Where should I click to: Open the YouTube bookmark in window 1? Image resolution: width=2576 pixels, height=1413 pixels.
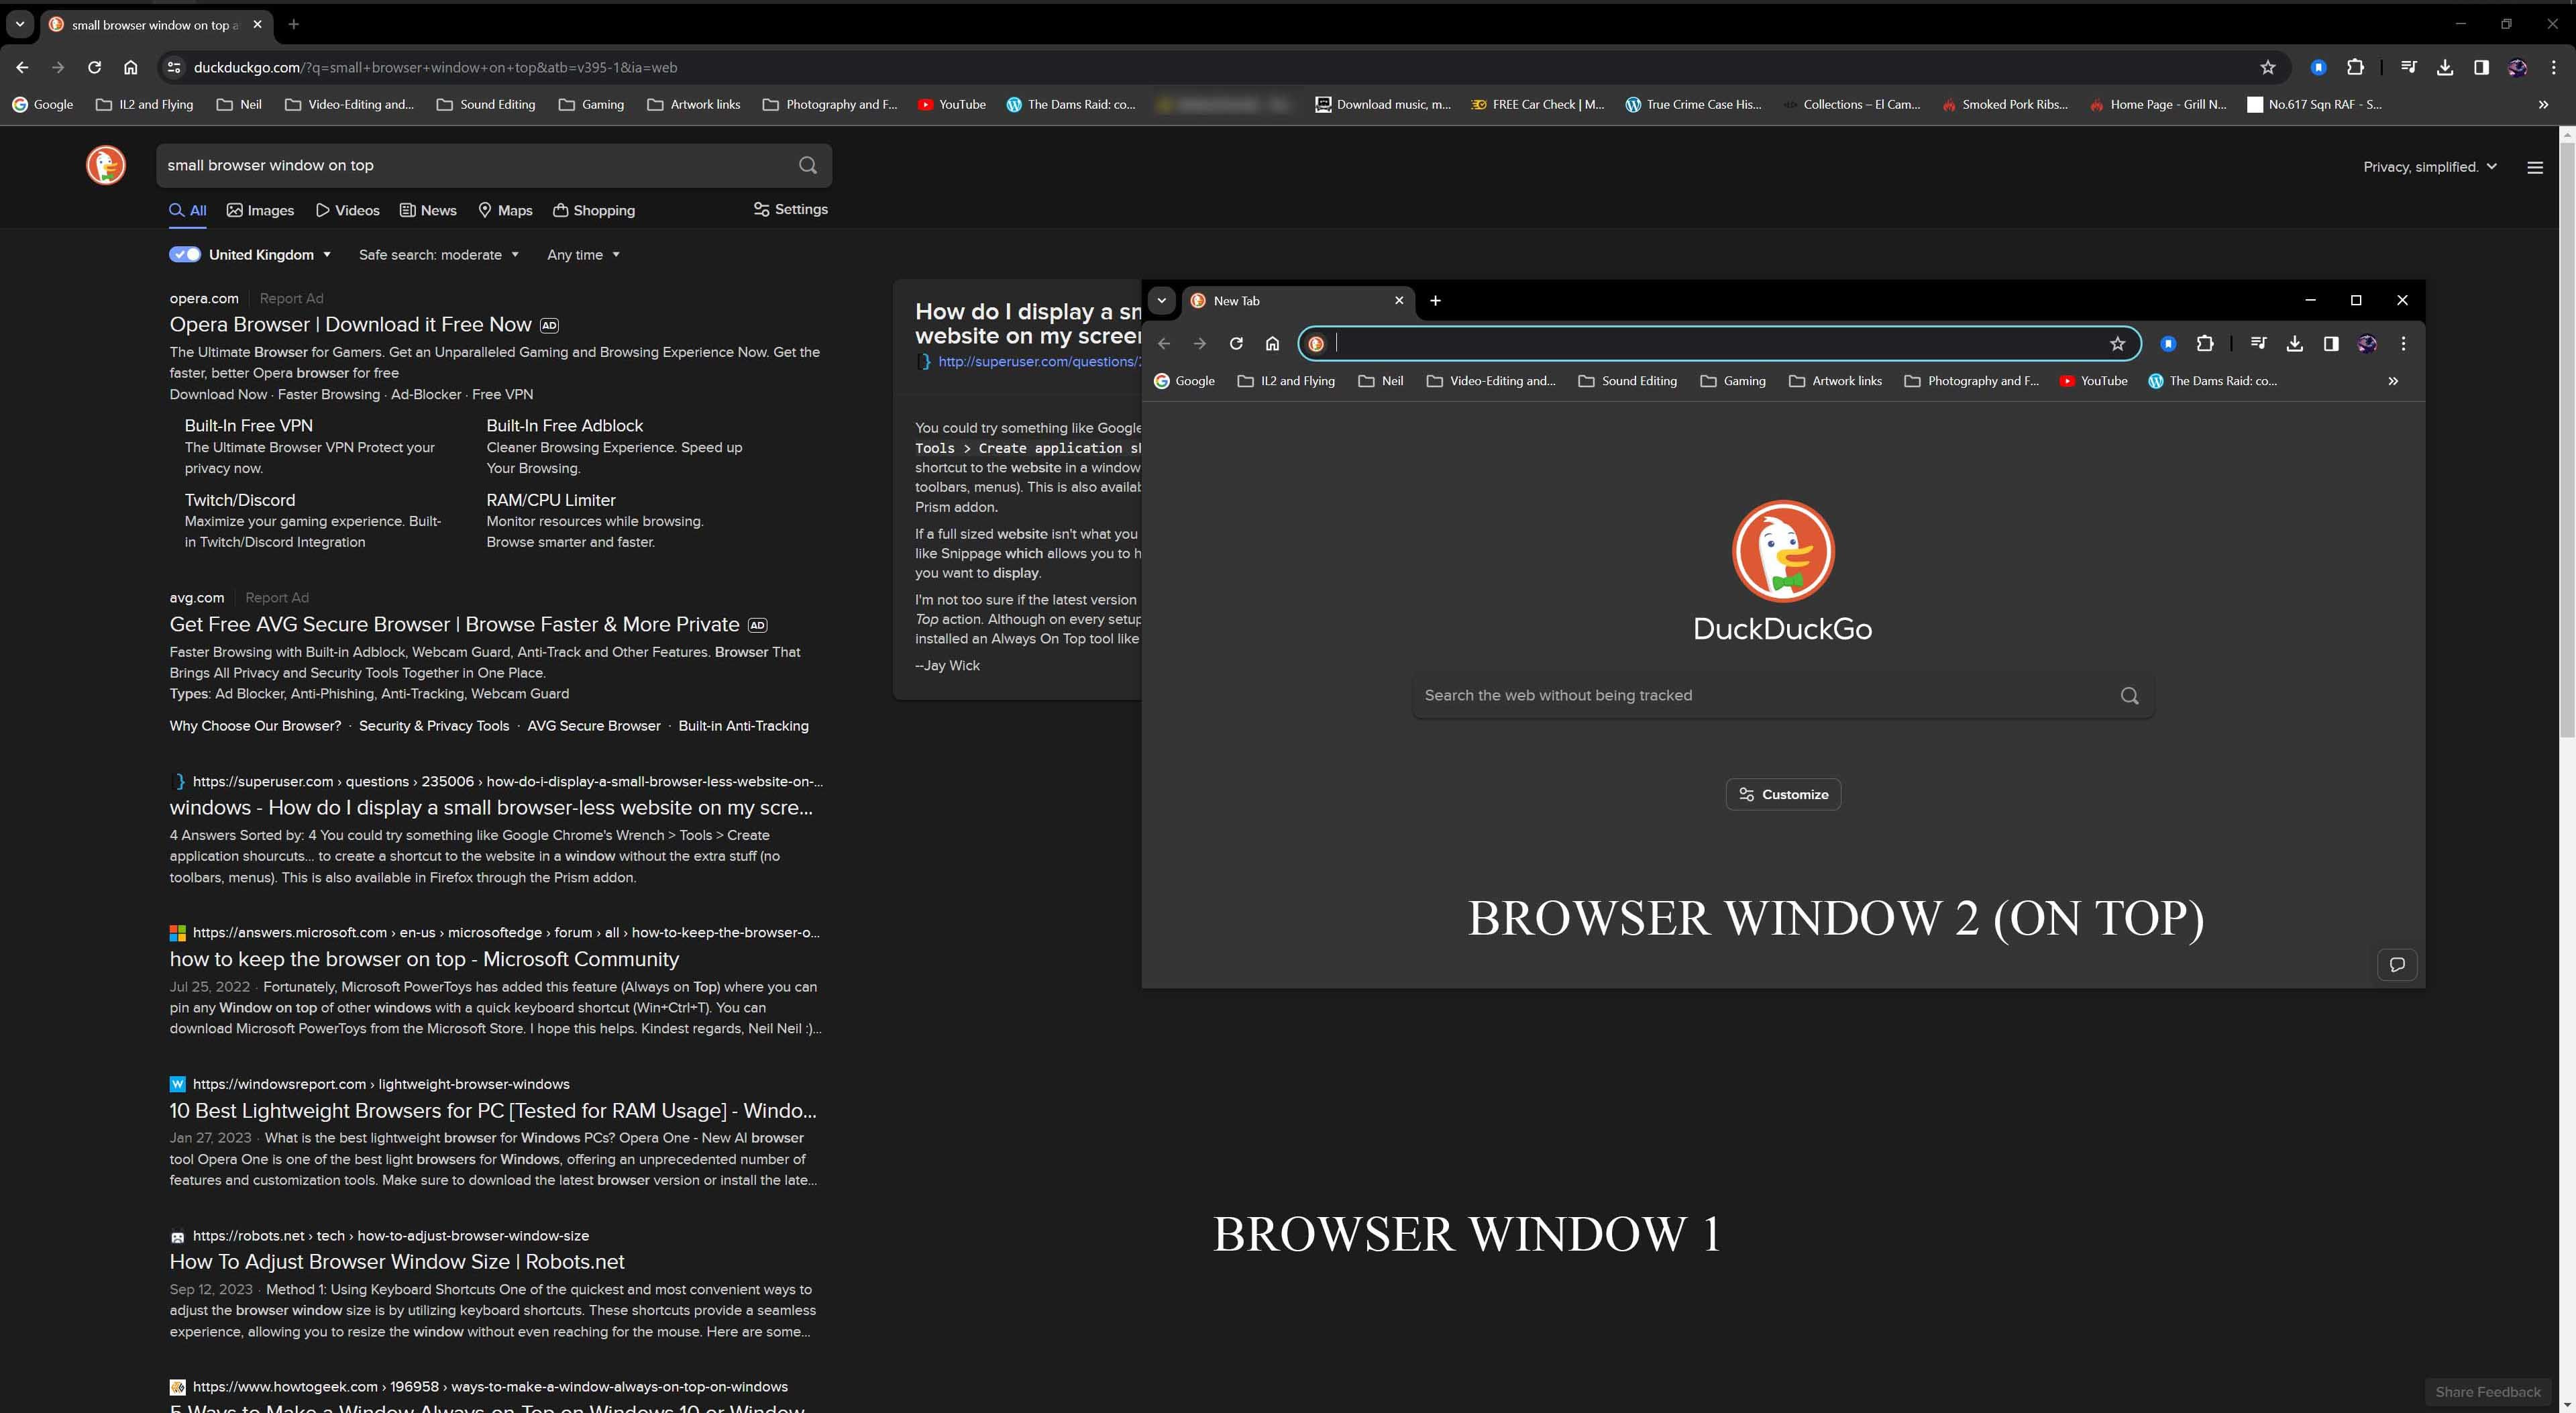(x=951, y=104)
